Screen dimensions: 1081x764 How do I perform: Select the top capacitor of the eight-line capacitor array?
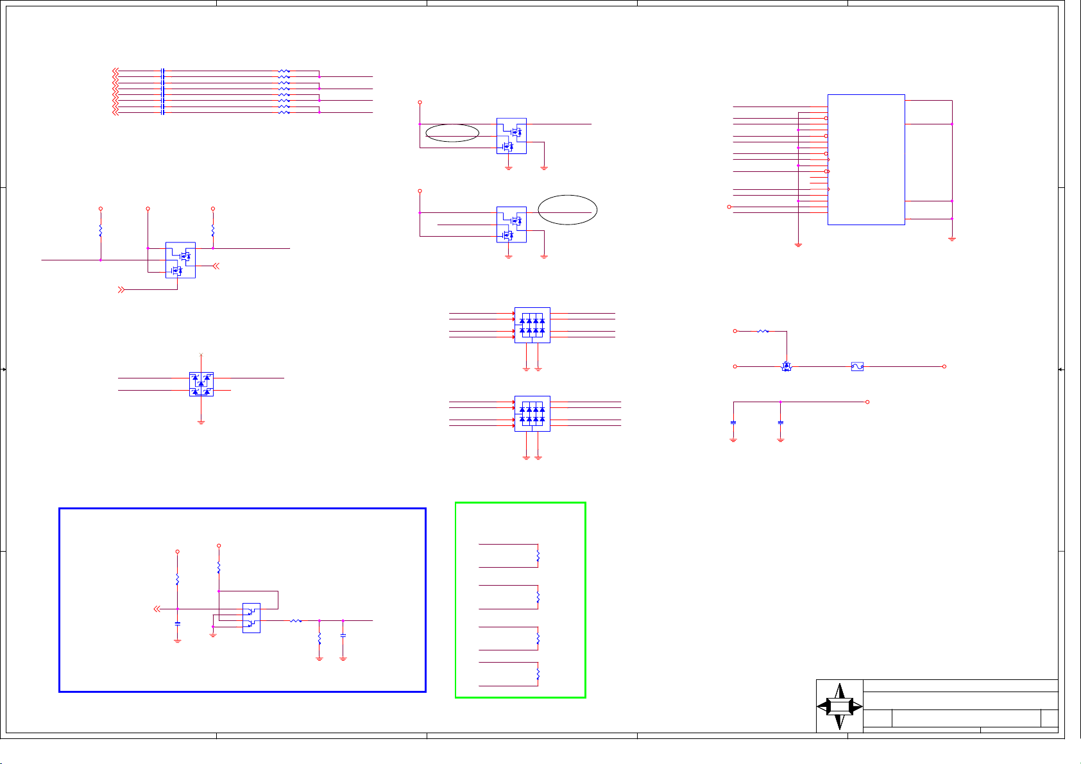tap(162, 71)
